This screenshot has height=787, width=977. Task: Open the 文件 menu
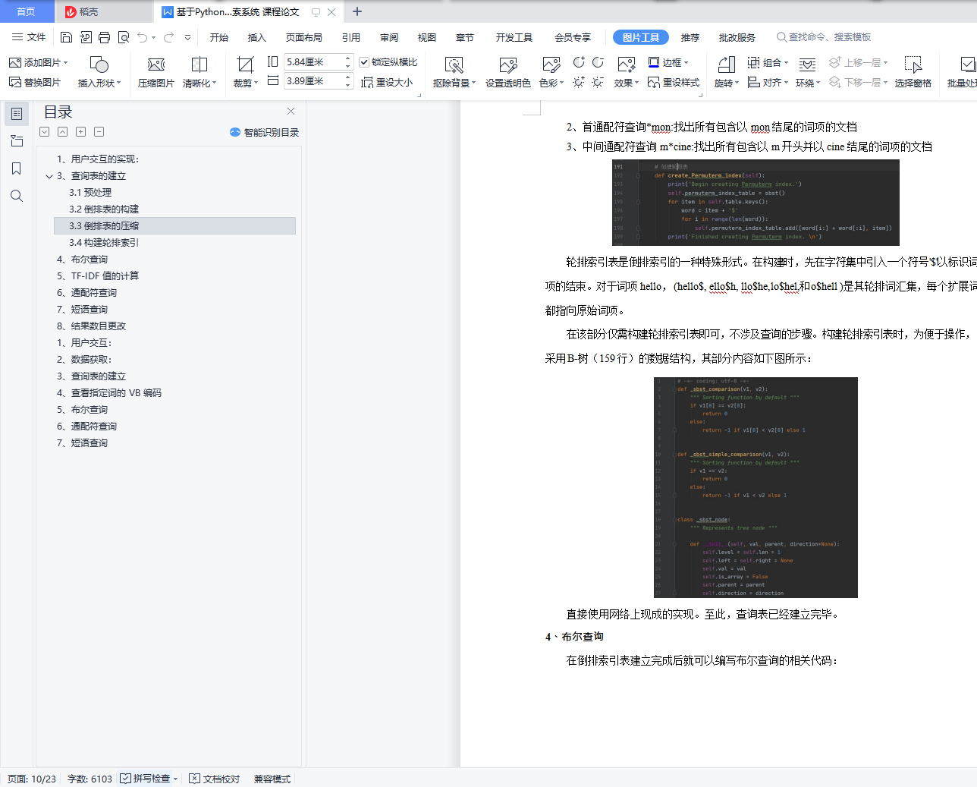[29, 37]
